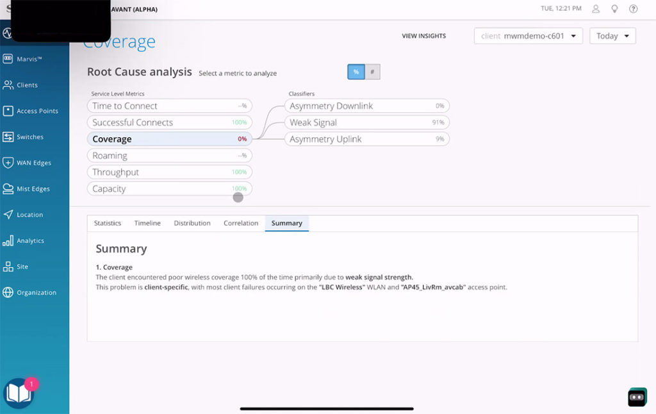Click the Root Cause analysis heading

point(139,72)
